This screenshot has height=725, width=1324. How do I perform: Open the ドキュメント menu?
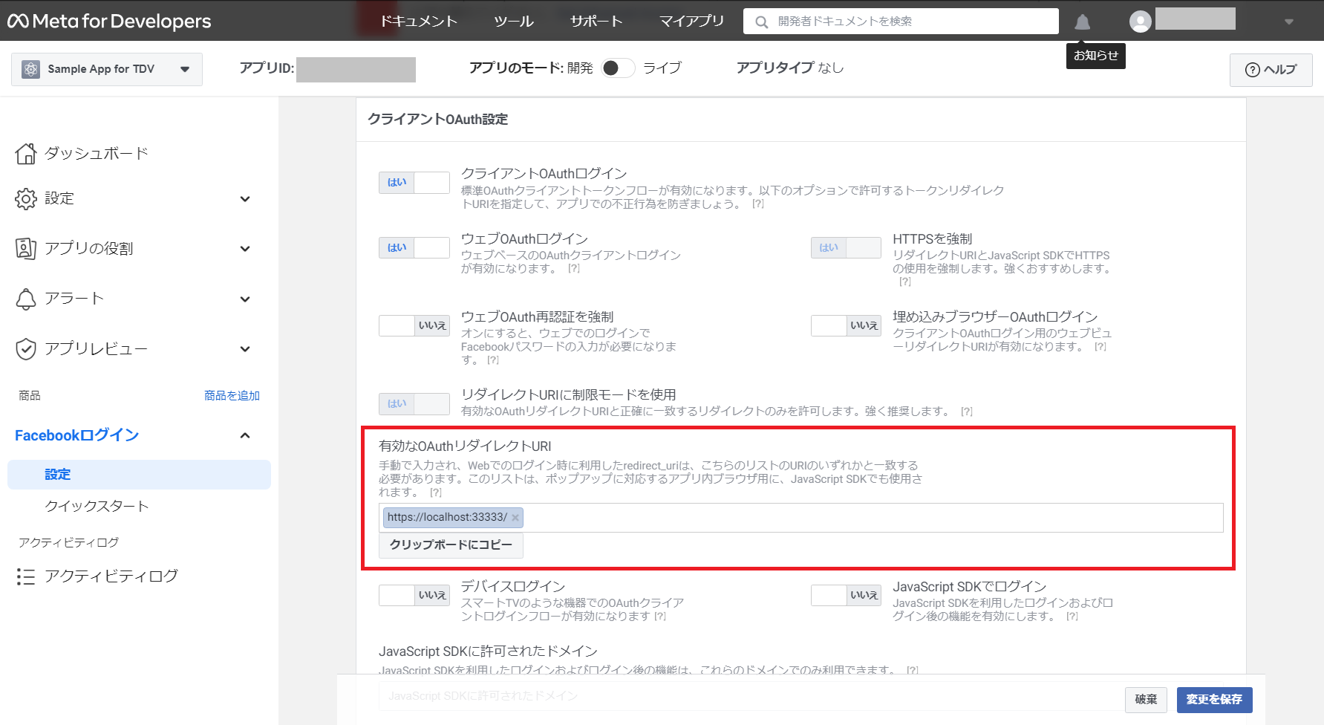[x=418, y=22]
